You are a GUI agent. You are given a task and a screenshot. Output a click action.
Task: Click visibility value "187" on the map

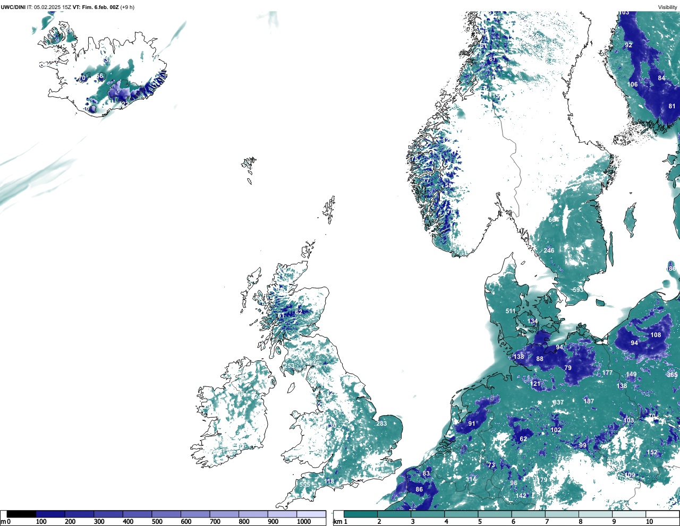pyautogui.click(x=589, y=401)
